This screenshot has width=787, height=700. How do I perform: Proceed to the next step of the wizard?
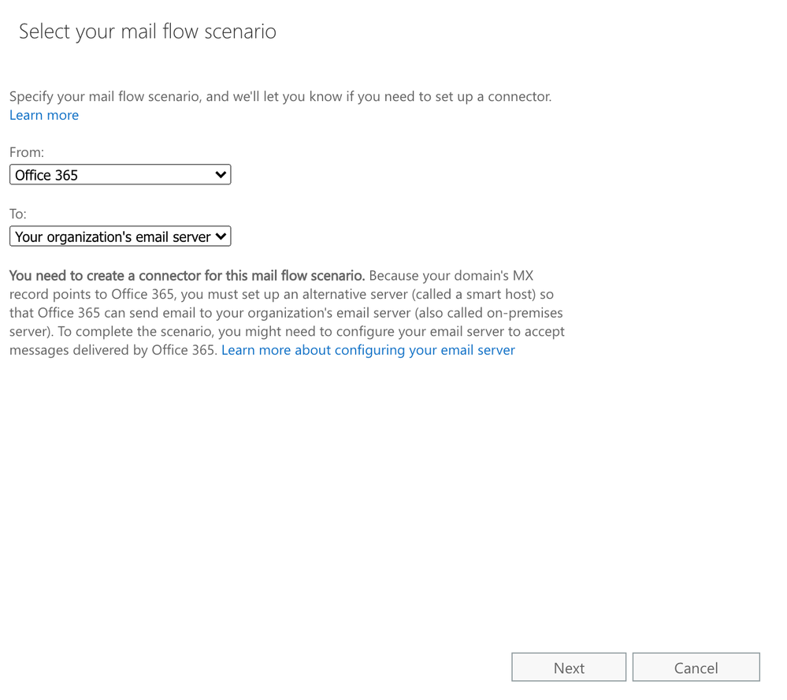(x=568, y=667)
